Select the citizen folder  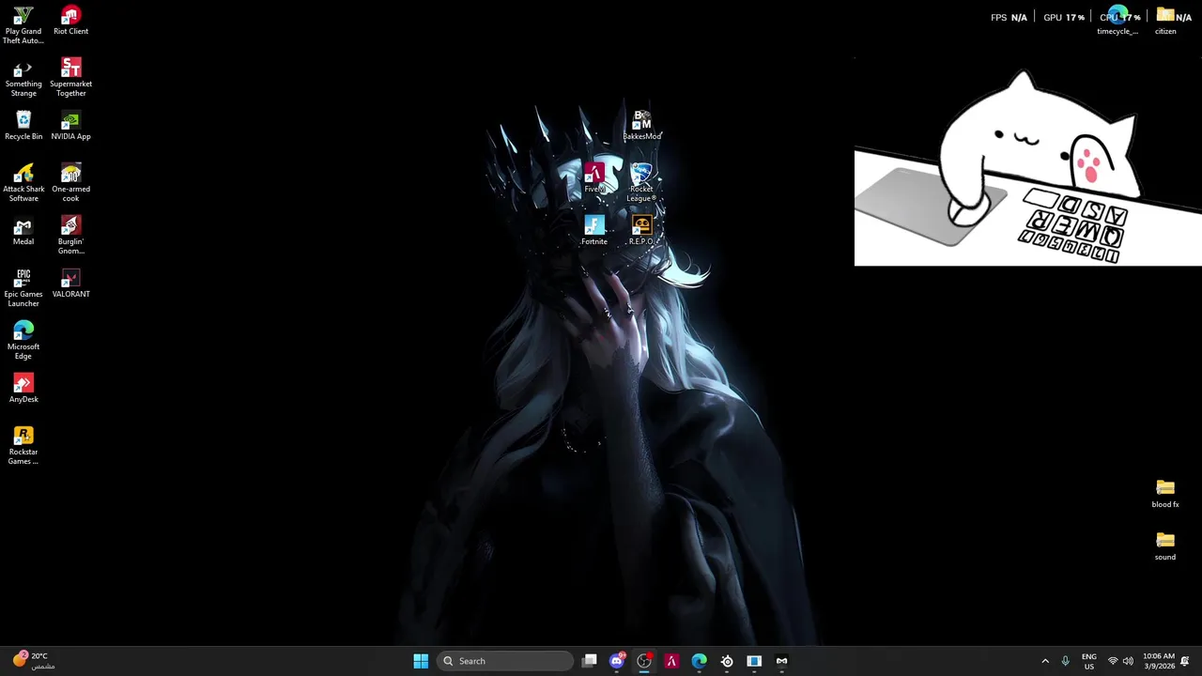point(1165,21)
